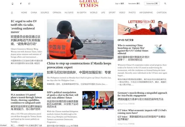Open the mobile app icon in the header
The width and height of the screenshot is (185, 127).
click(13, 3)
